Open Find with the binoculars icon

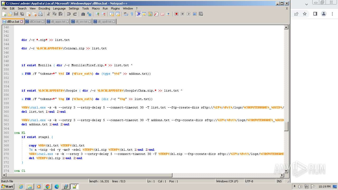coord(83,14)
